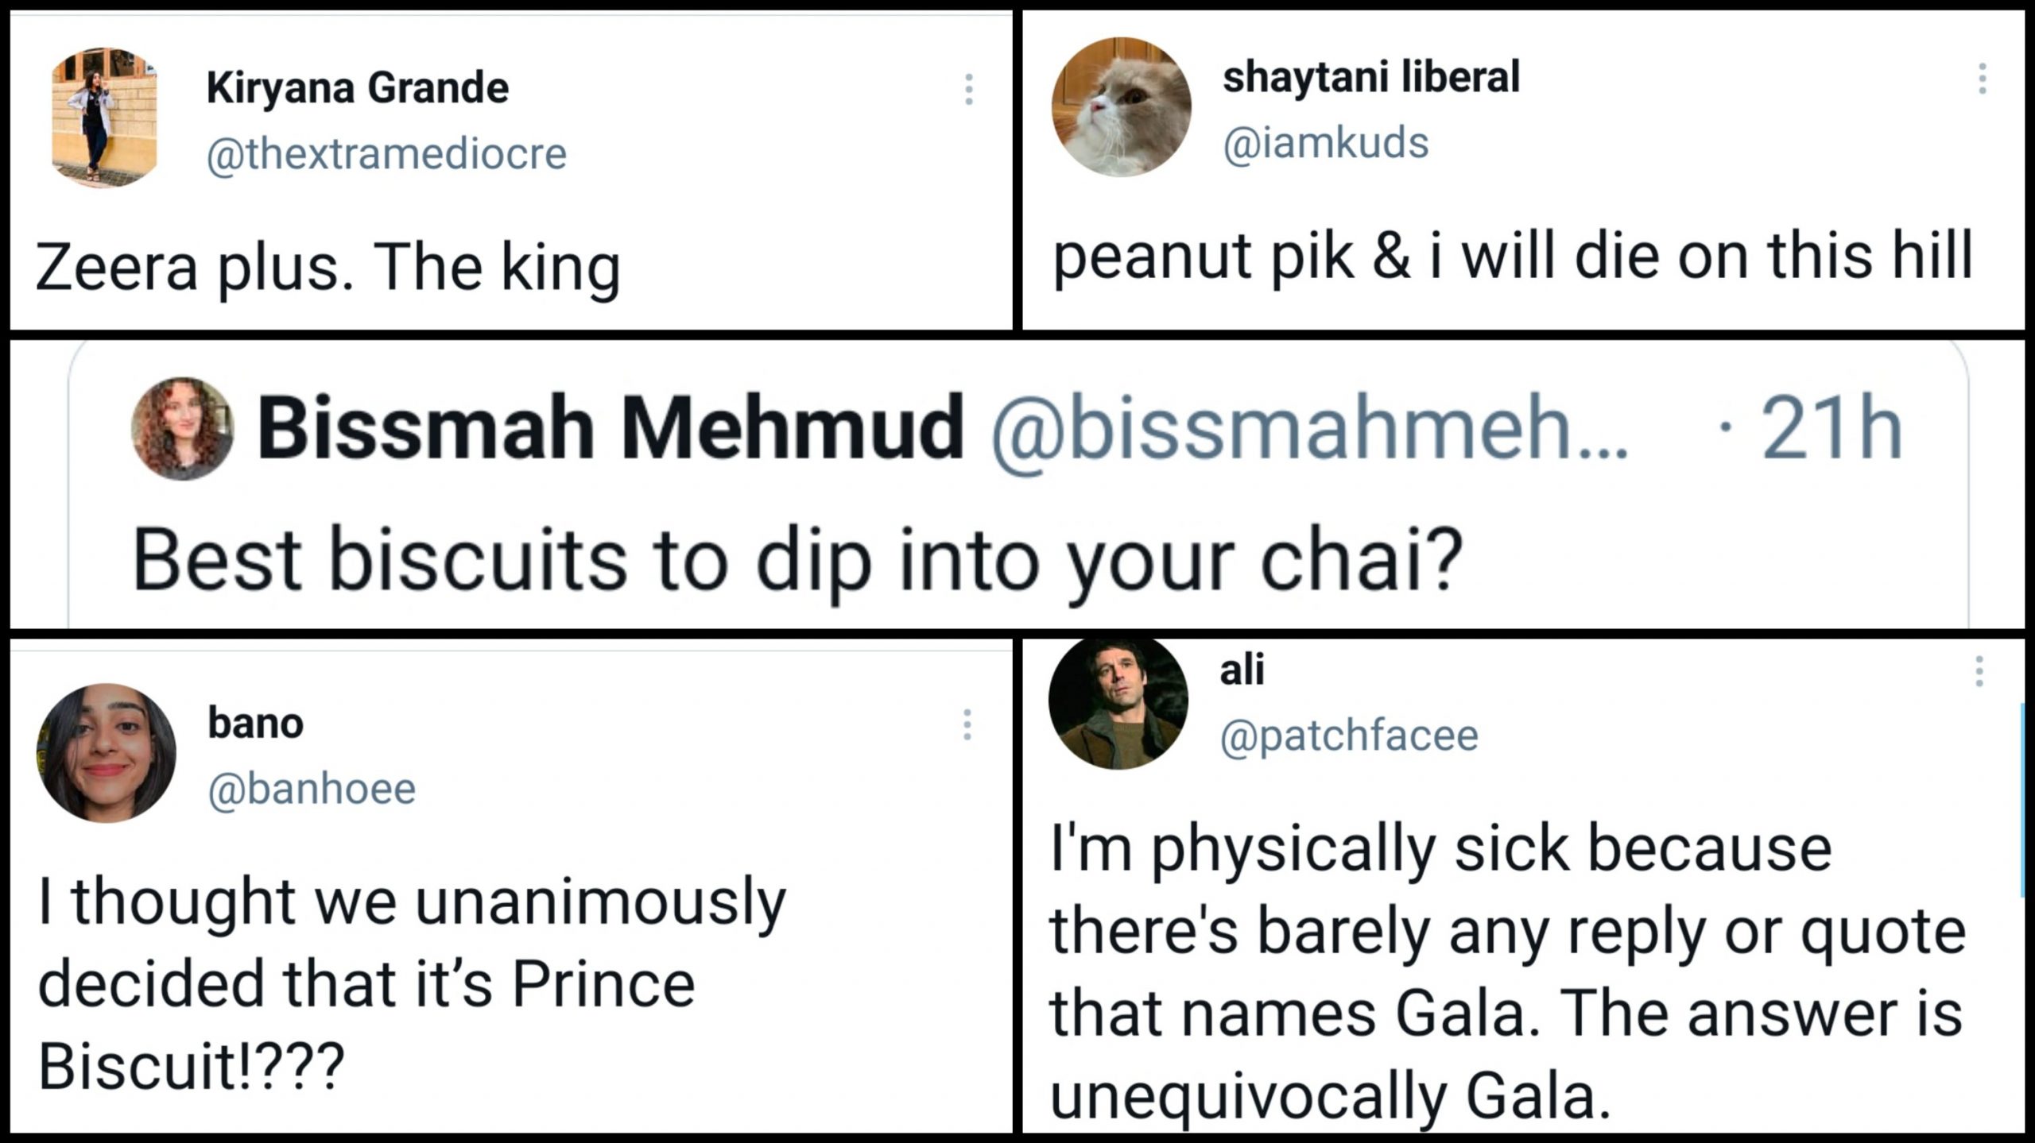The height and width of the screenshot is (1143, 2035).
Task: Select the shaytani liberal display name
Action: click(x=1370, y=77)
